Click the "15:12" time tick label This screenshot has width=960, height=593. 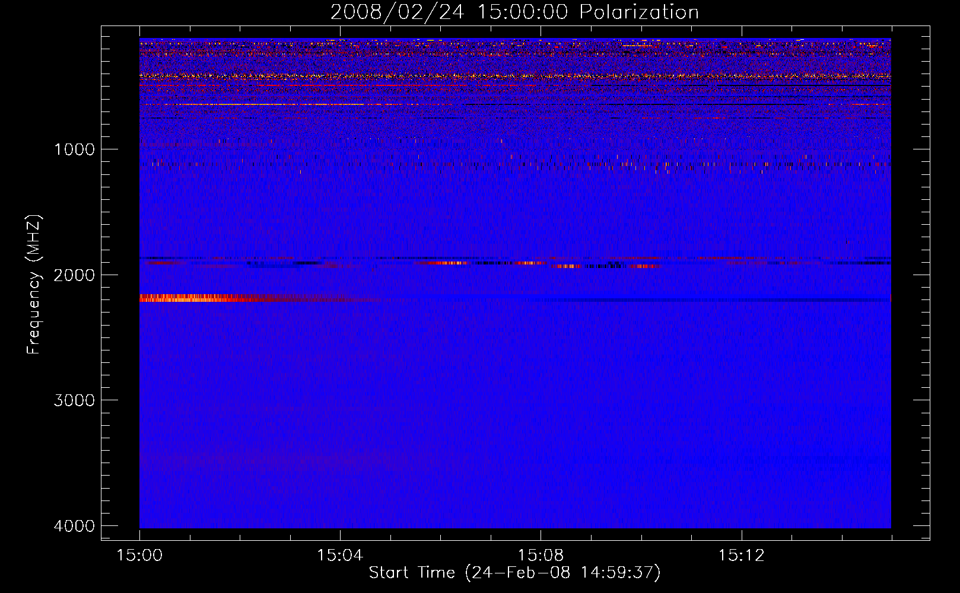741,556
